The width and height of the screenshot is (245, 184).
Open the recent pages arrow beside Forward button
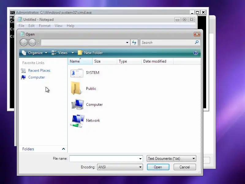click(38, 43)
